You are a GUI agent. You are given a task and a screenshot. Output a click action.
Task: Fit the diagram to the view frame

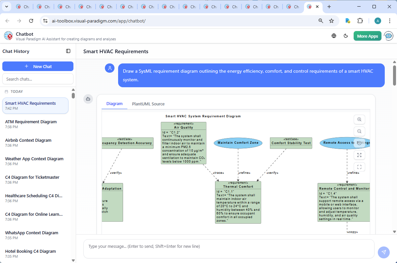click(359, 167)
